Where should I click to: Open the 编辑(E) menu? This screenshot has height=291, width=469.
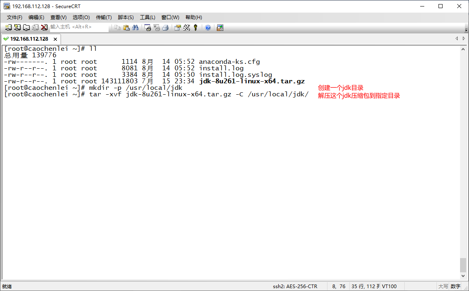[x=36, y=17]
